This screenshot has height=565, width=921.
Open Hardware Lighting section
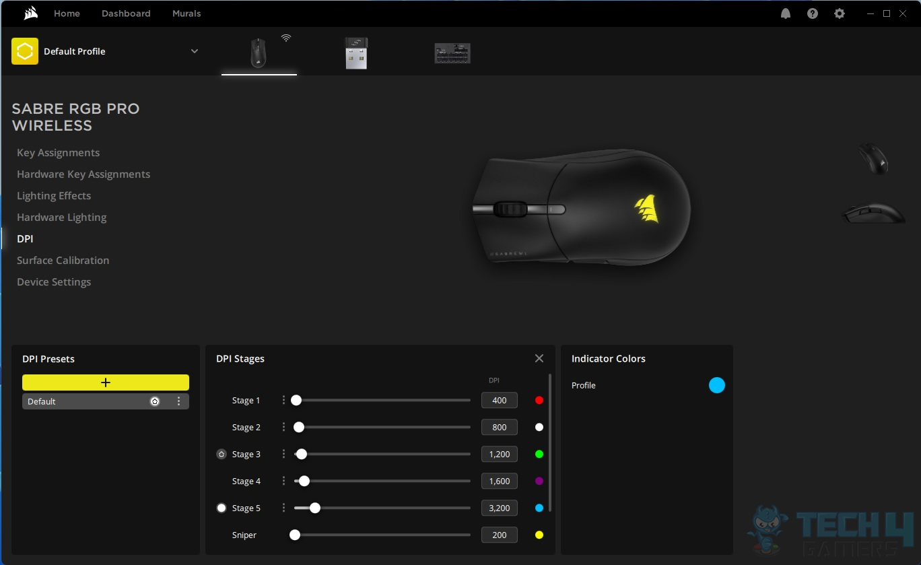click(x=62, y=218)
